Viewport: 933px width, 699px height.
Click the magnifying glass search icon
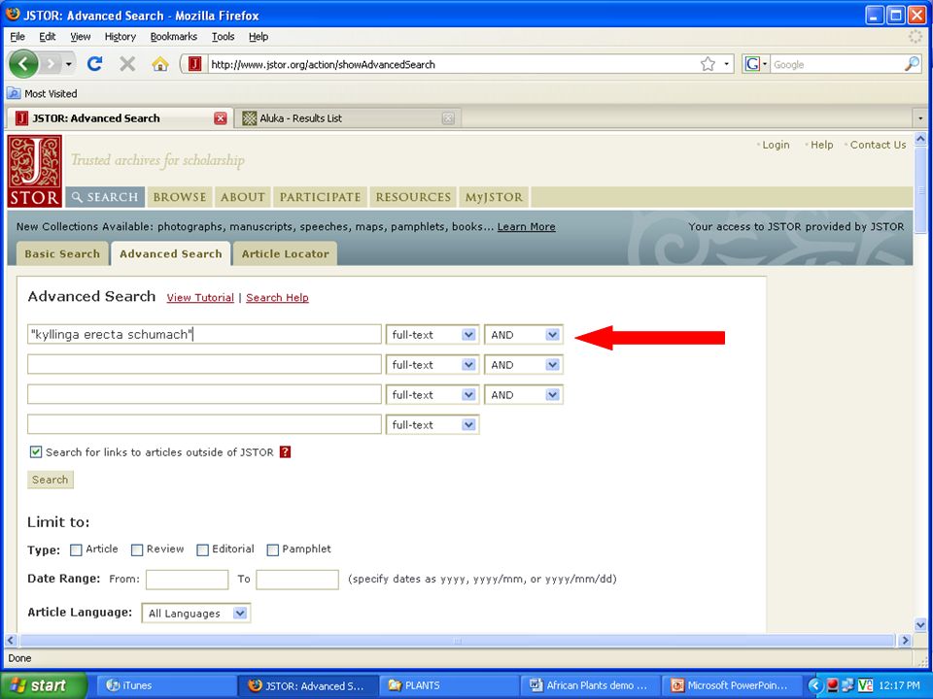(911, 64)
